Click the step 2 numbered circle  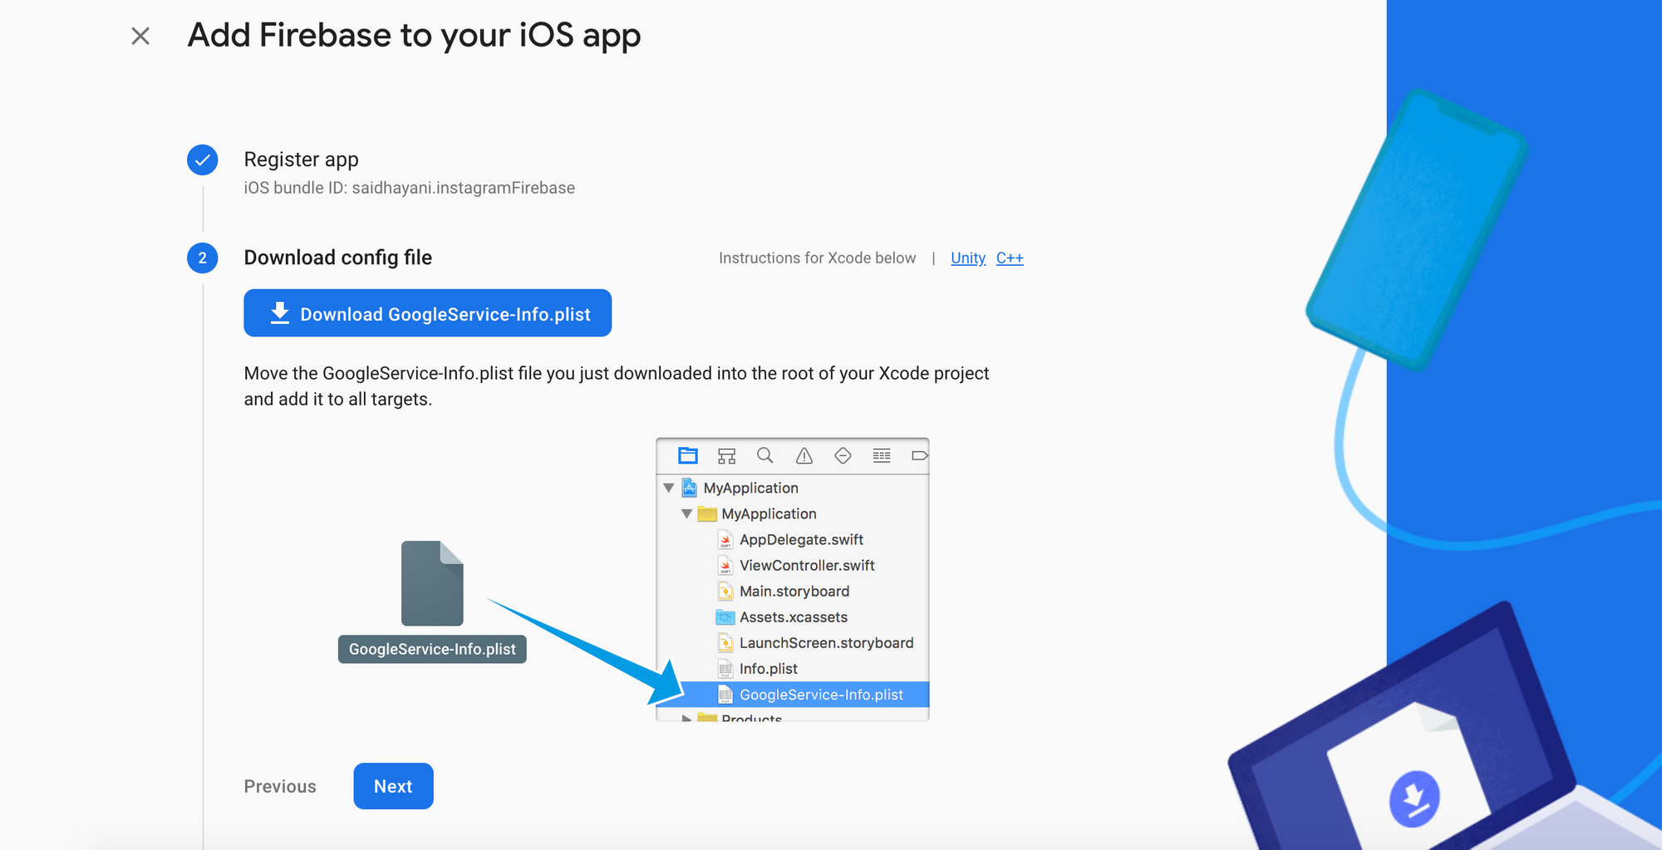pyautogui.click(x=202, y=258)
